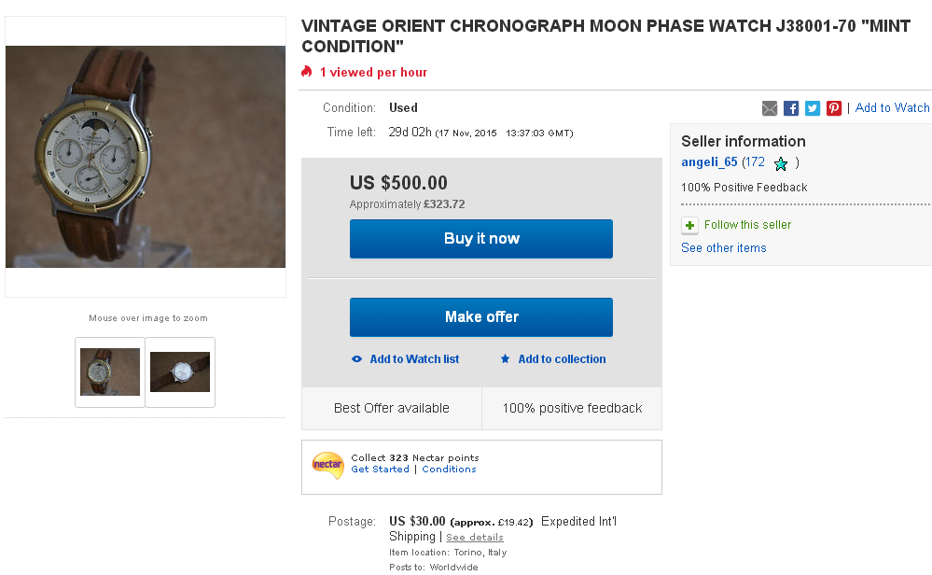Open Nectar Conditions link
Screen dimensions: 932x575
coord(449,470)
